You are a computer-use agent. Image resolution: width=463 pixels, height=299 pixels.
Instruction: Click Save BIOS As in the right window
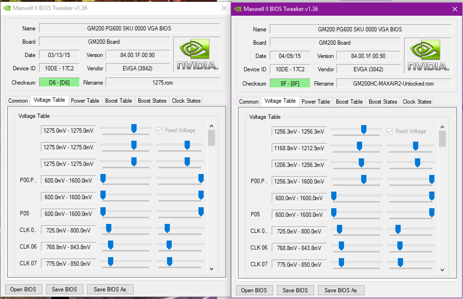pyautogui.click(x=341, y=290)
